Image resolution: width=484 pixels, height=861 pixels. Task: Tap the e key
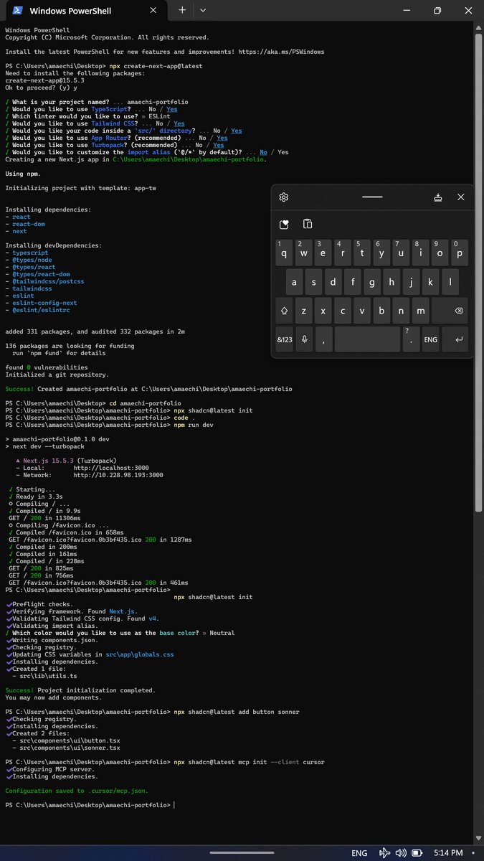[x=323, y=253]
